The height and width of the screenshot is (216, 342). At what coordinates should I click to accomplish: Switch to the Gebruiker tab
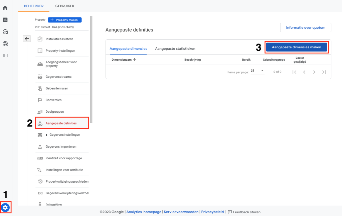pyautogui.click(x=65, y=6)
